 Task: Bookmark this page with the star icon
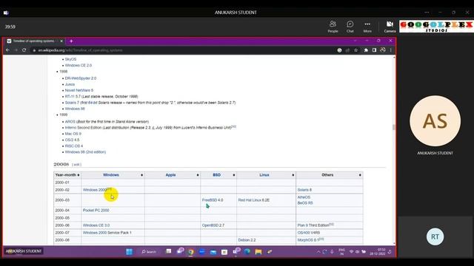coord(355,50)
